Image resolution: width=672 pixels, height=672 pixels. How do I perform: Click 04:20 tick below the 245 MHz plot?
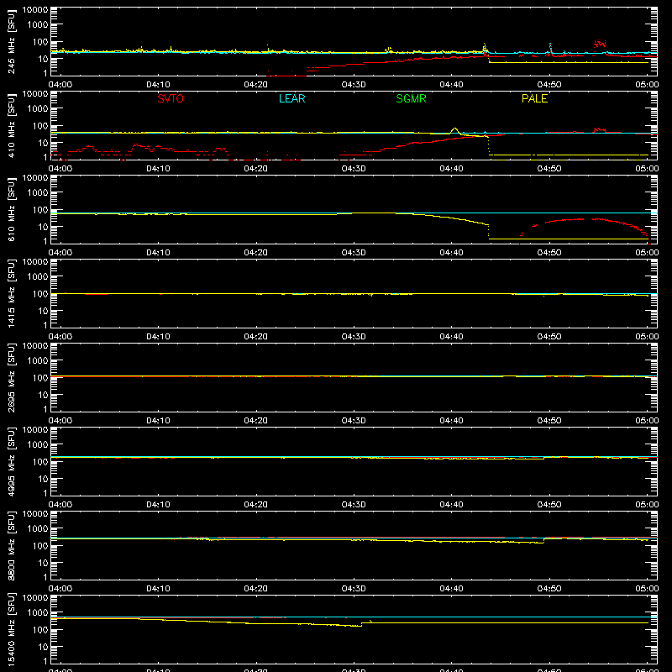coord(256,85)
